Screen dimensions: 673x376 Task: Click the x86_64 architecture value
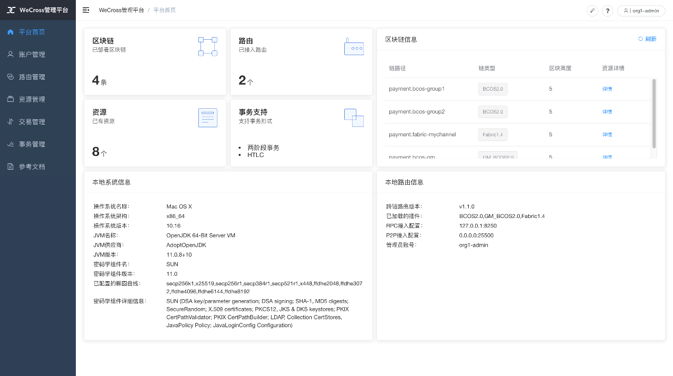pos(176,216)
